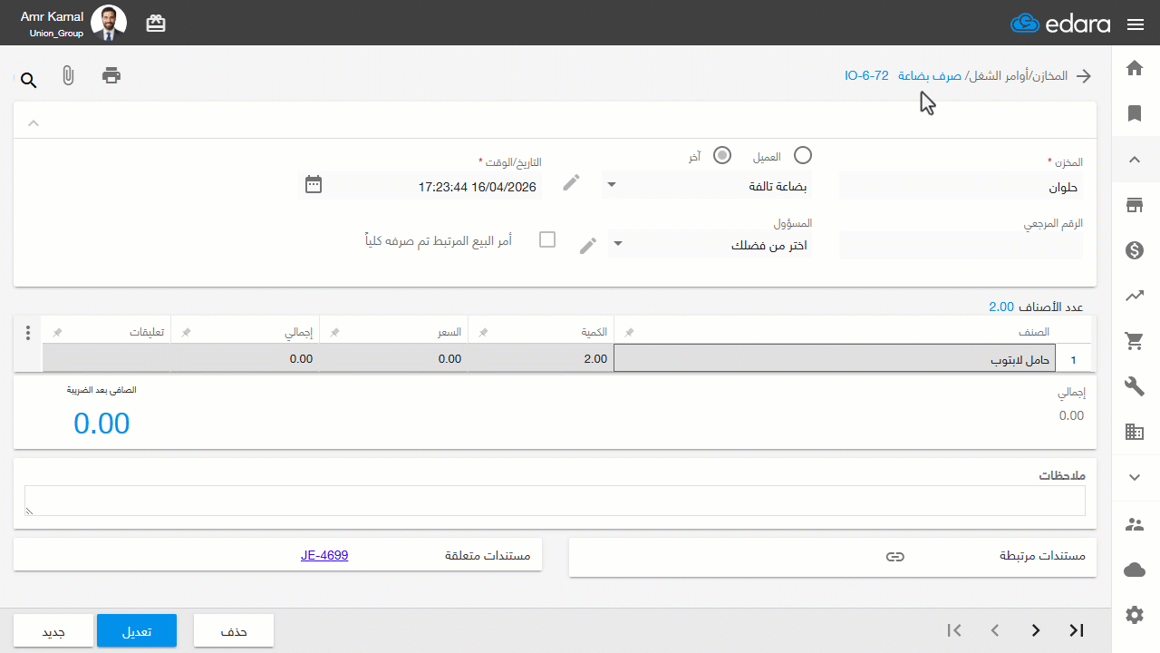This screenshot has height=653, width=1160.
Task: Open the gift box icon in header
Action: [x=156, y=24]
